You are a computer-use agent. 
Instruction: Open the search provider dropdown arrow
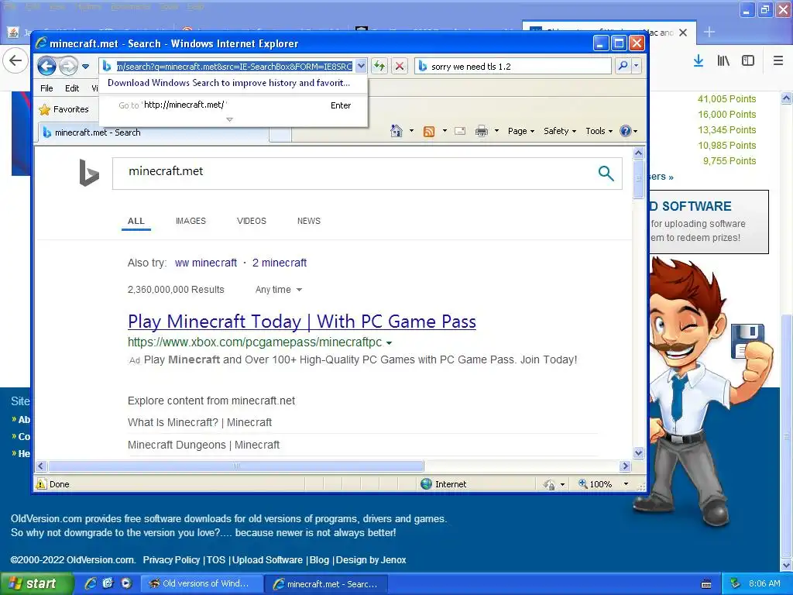[x=637, y=66]
